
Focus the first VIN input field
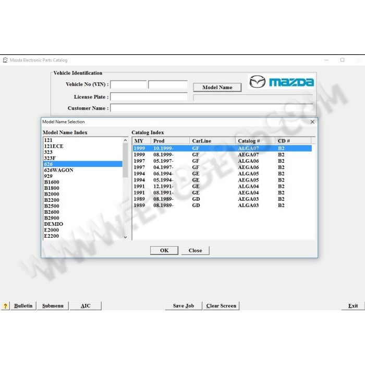coord(128,84)
